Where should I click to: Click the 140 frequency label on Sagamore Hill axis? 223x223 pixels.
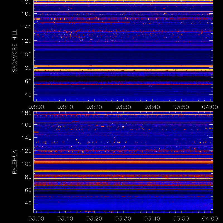click(x=26, y=27)
